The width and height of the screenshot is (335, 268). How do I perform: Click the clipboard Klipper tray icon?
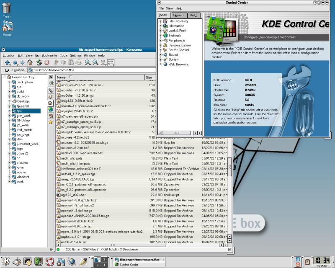(x=307, y=262)
